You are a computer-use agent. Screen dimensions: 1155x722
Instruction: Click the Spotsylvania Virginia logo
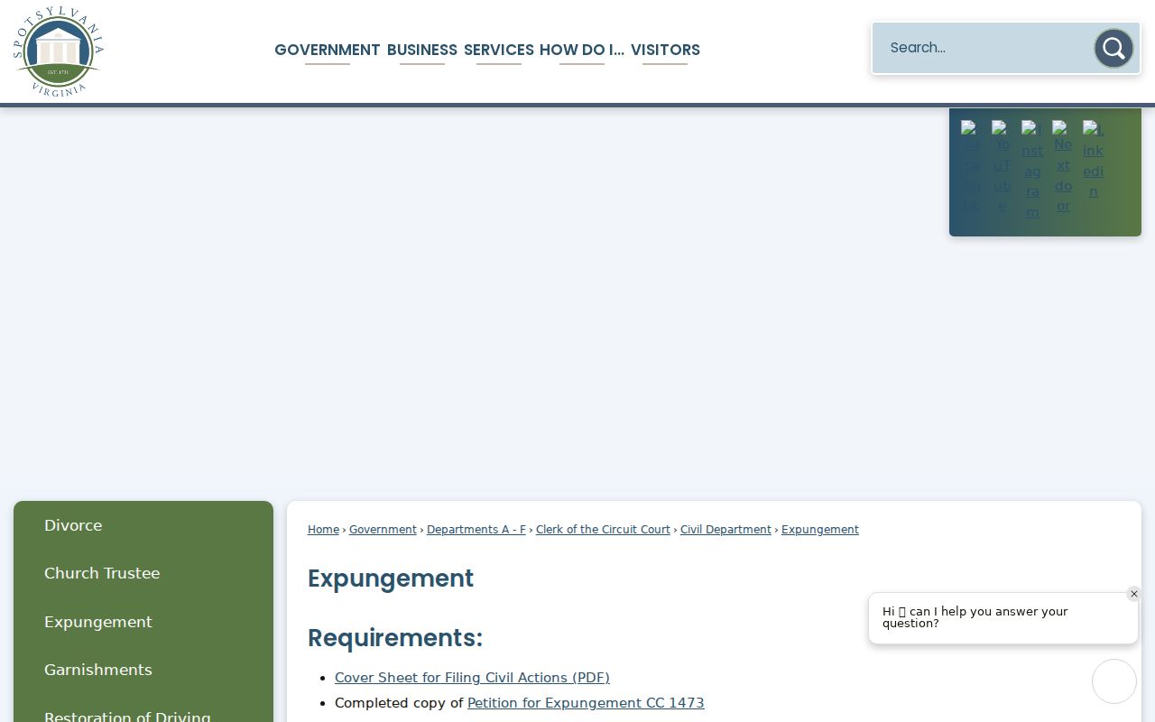pyautogui.click(x=59, y=51)
